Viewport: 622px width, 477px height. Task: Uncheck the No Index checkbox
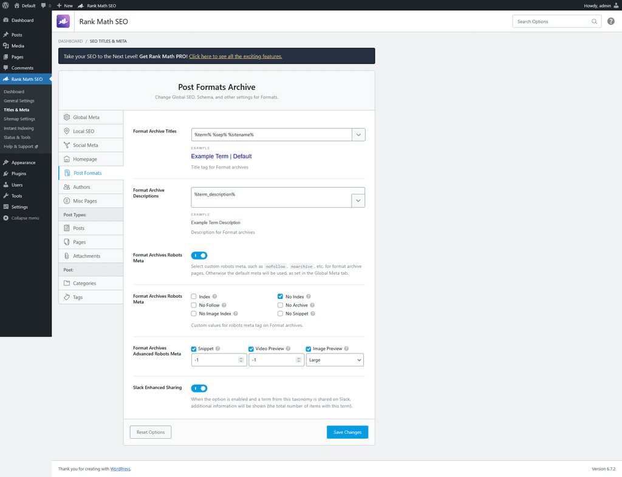(x=280, y=297)
